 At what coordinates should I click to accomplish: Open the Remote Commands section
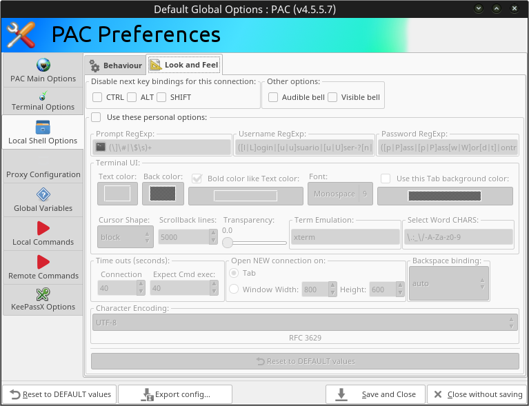(43, 267)
